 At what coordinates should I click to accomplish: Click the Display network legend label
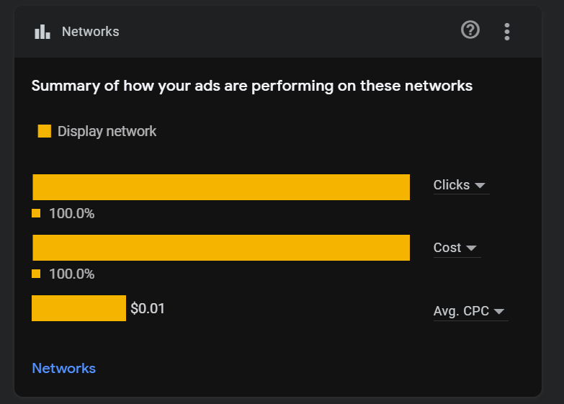(x=107, y=131)
